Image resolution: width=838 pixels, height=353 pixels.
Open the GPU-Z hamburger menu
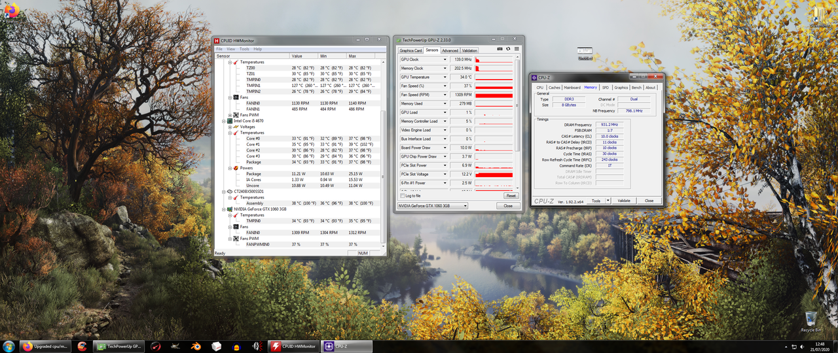(x=517, y=48)
